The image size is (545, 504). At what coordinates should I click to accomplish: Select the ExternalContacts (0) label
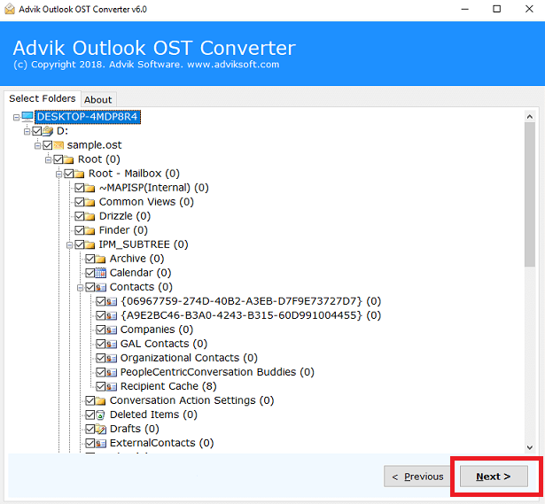coord(161,443)
